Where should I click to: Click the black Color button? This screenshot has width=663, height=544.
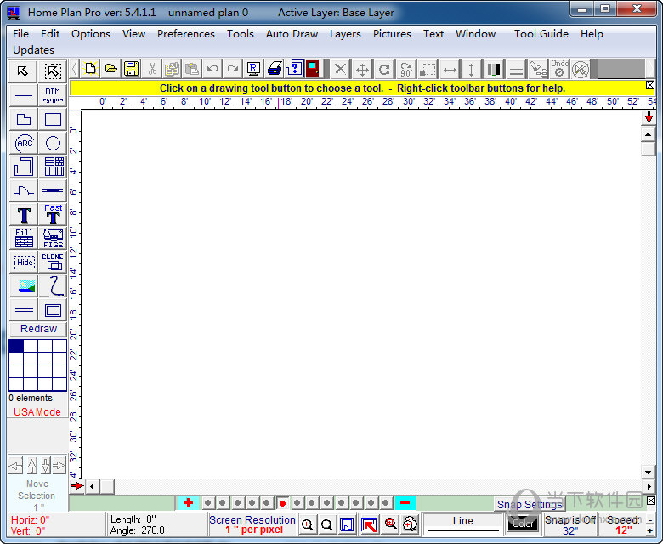pyautogui.click(x=523, y=524)
